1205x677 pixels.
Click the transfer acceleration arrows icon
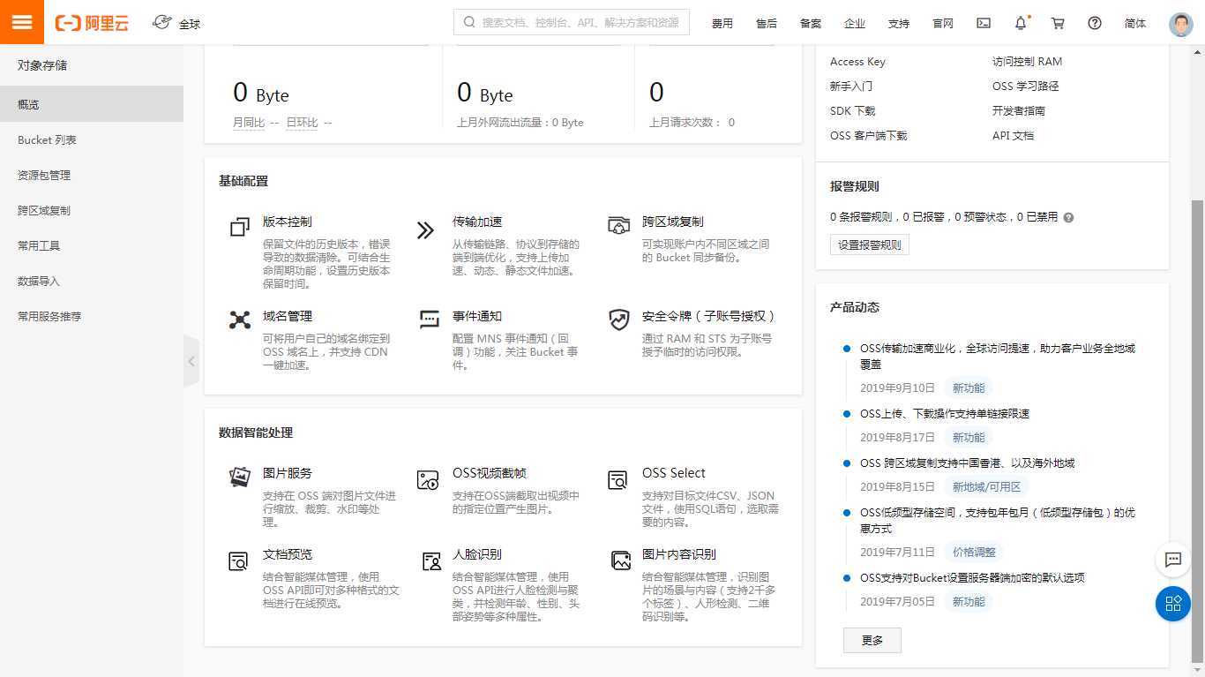coord(426,230)
